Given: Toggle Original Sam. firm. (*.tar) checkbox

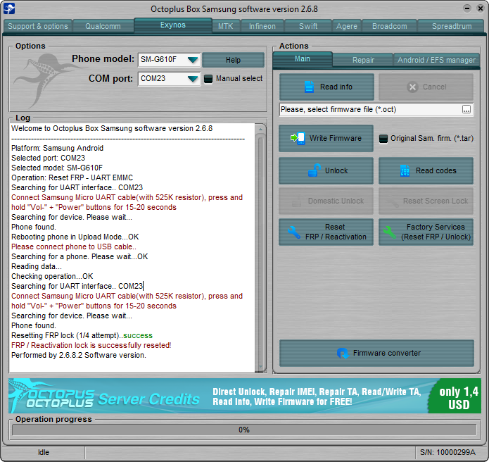Looking at the screenshot, I should 383,138.
